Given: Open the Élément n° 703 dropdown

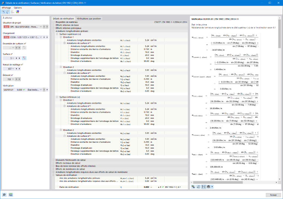Looking at the screenshot, I should tap(13, 79).
